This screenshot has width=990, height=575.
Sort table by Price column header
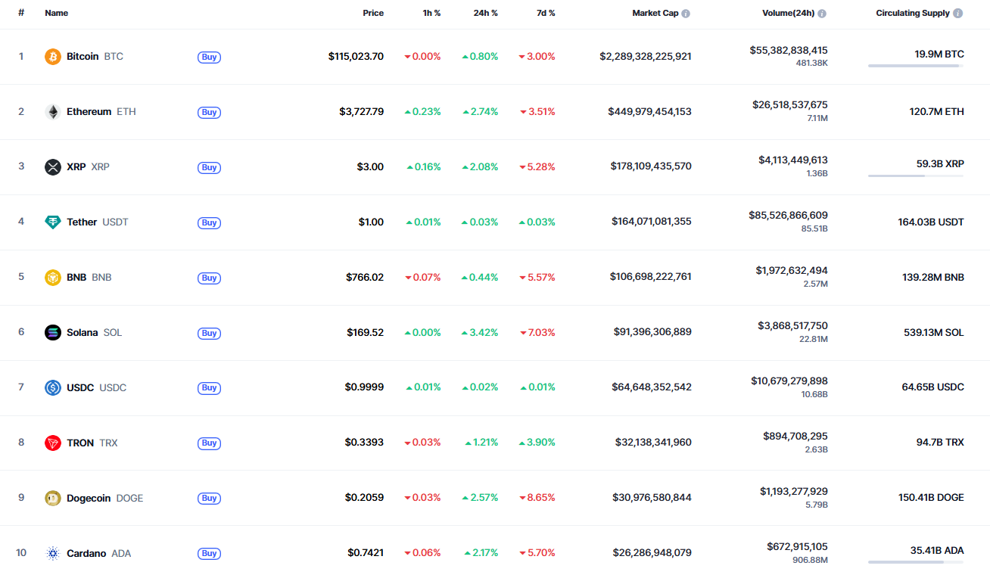[x=372, y=13]
